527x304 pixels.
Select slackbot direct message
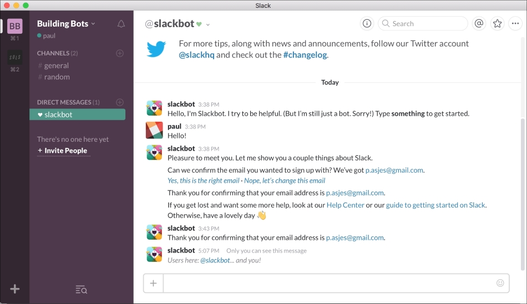pyautogui.click(x=77, y=115)
